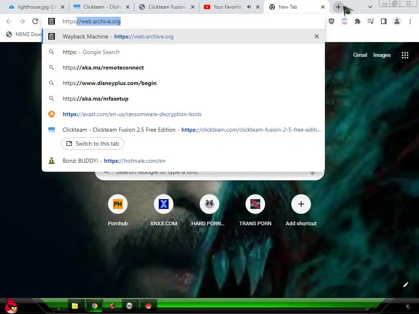
Task: Open the profile avatar menu
Action: (x=397, y=21)
